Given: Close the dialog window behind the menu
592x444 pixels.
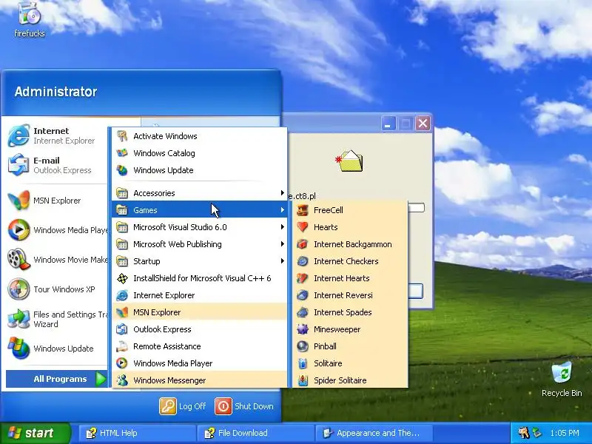Looking at the screenshot, I should [x=423, y=124].
